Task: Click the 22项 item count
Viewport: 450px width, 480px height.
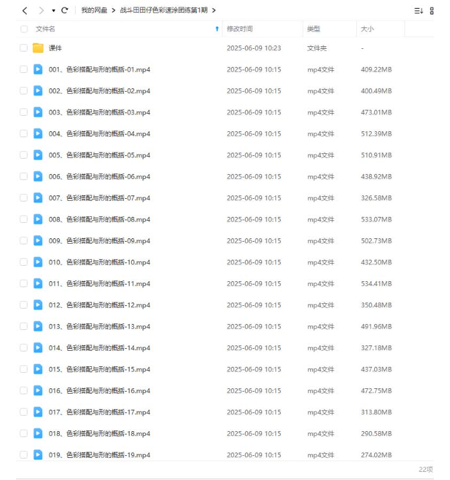Action: (426, 469)
